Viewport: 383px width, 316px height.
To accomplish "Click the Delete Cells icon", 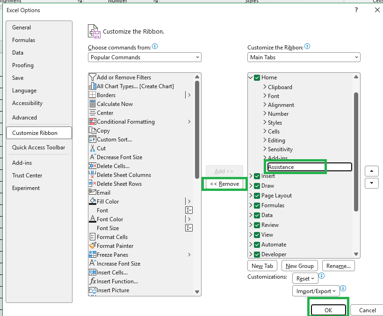I will 92,166.
